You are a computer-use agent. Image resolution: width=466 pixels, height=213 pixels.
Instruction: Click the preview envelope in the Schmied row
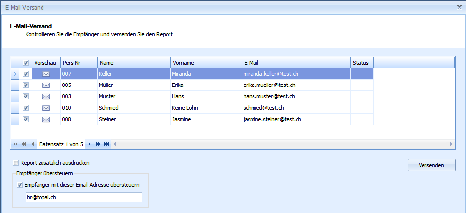(x=46, y=108)
